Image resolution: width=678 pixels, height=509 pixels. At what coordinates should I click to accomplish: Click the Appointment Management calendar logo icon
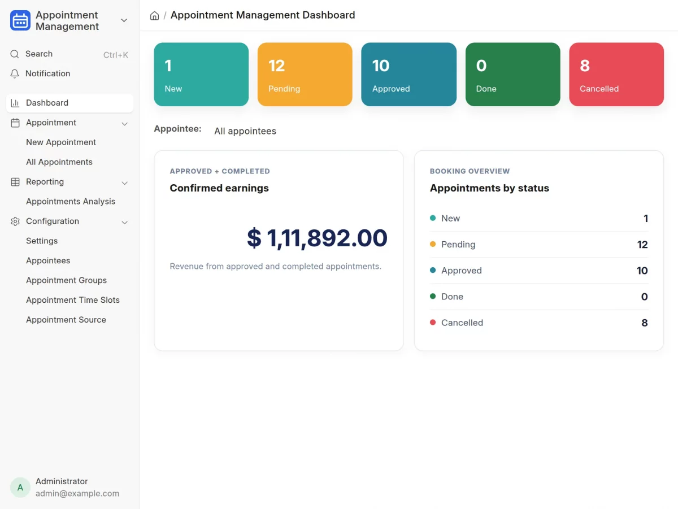pos(20,21)
